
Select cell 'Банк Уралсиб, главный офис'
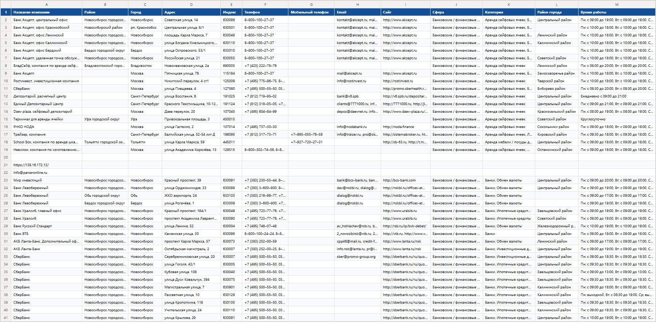click(47, 211)
